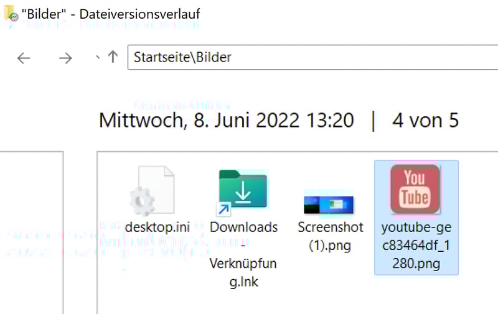Click the Downloads - Verknüpfung.lnk label
This screenshot has height=314, width=498.
tap(243, 254)
